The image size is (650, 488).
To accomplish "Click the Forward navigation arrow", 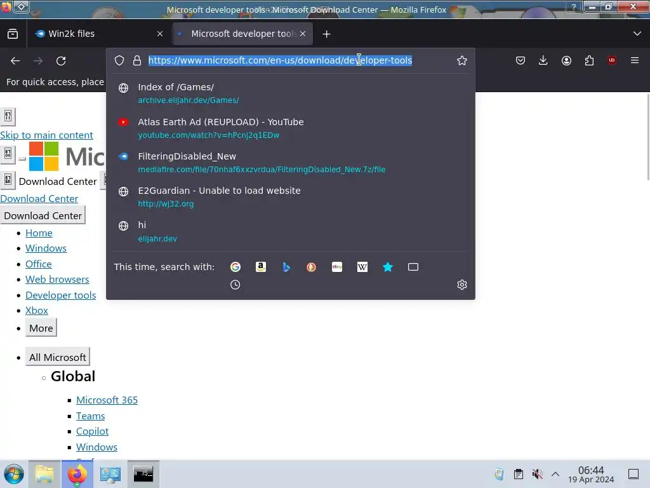I will [x=38, y=61].
